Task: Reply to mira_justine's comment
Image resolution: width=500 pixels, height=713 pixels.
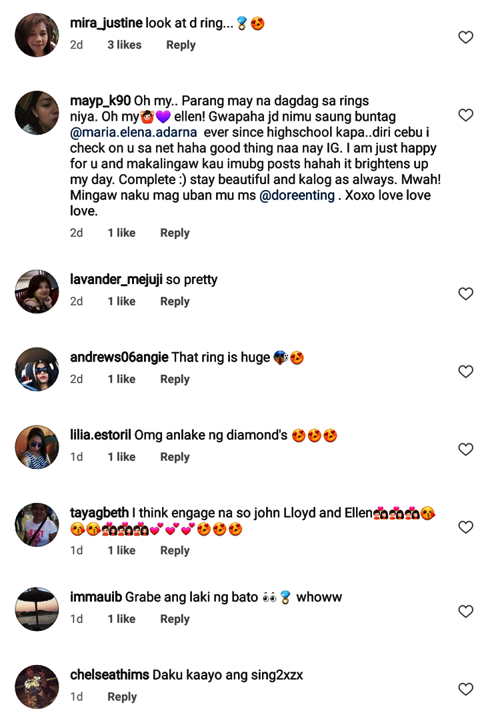Action: coord(181,45)
